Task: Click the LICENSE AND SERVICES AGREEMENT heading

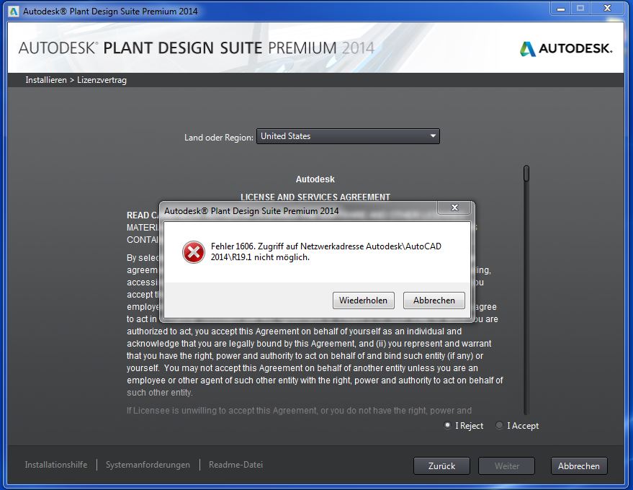Action: pos(315,197)
